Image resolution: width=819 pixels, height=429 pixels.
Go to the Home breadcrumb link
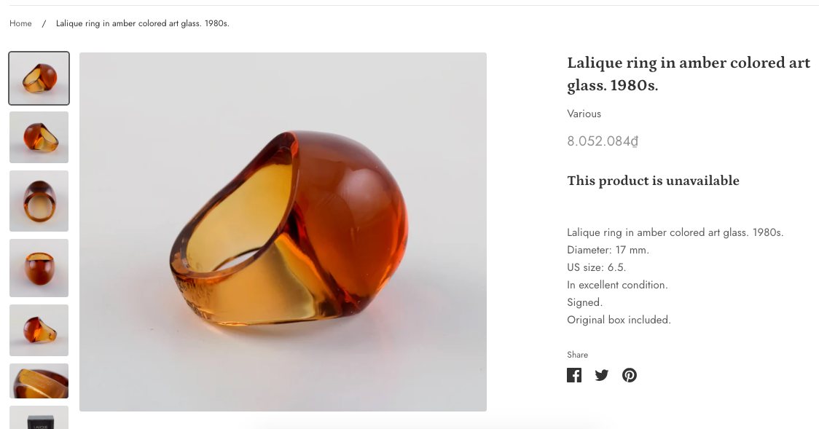pos(20,23)
